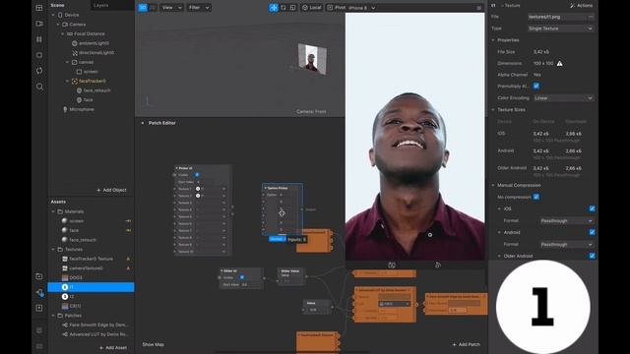
Task: Open the View dropdown in viewport
Action: (171, 8)
